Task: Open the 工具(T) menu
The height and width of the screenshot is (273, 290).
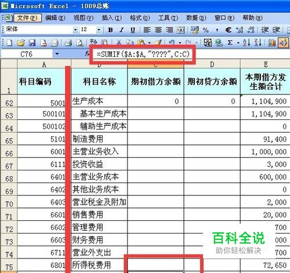Action: [168, 18]
